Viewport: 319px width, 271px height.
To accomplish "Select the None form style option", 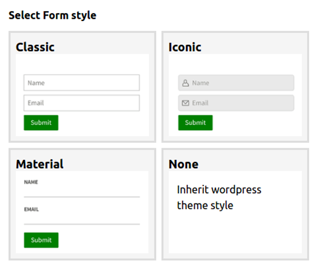I will 235,204.
